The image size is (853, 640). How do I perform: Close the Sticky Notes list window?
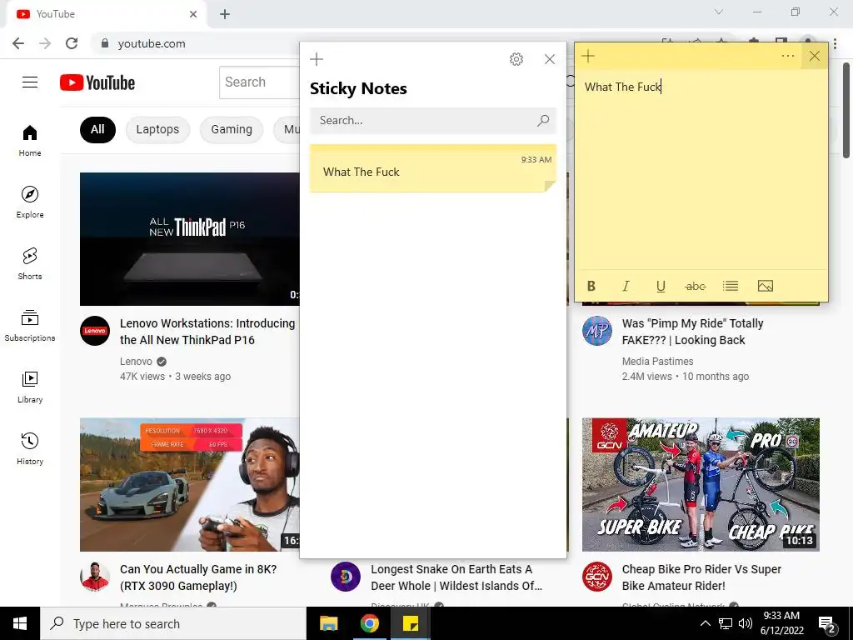[550, 59]
